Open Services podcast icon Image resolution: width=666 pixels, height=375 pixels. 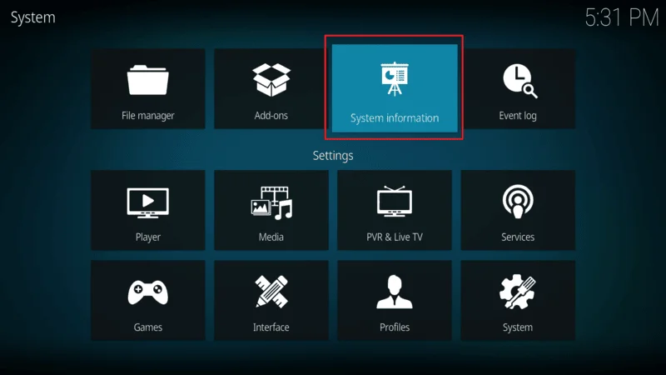518,201
